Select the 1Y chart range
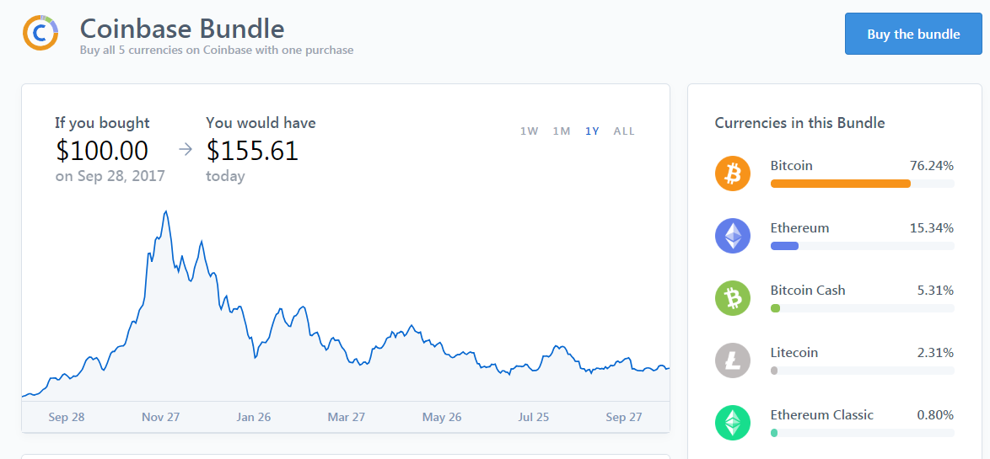Image resolution: width=990 pixels, height=459 pixels. tap(592, 131)
